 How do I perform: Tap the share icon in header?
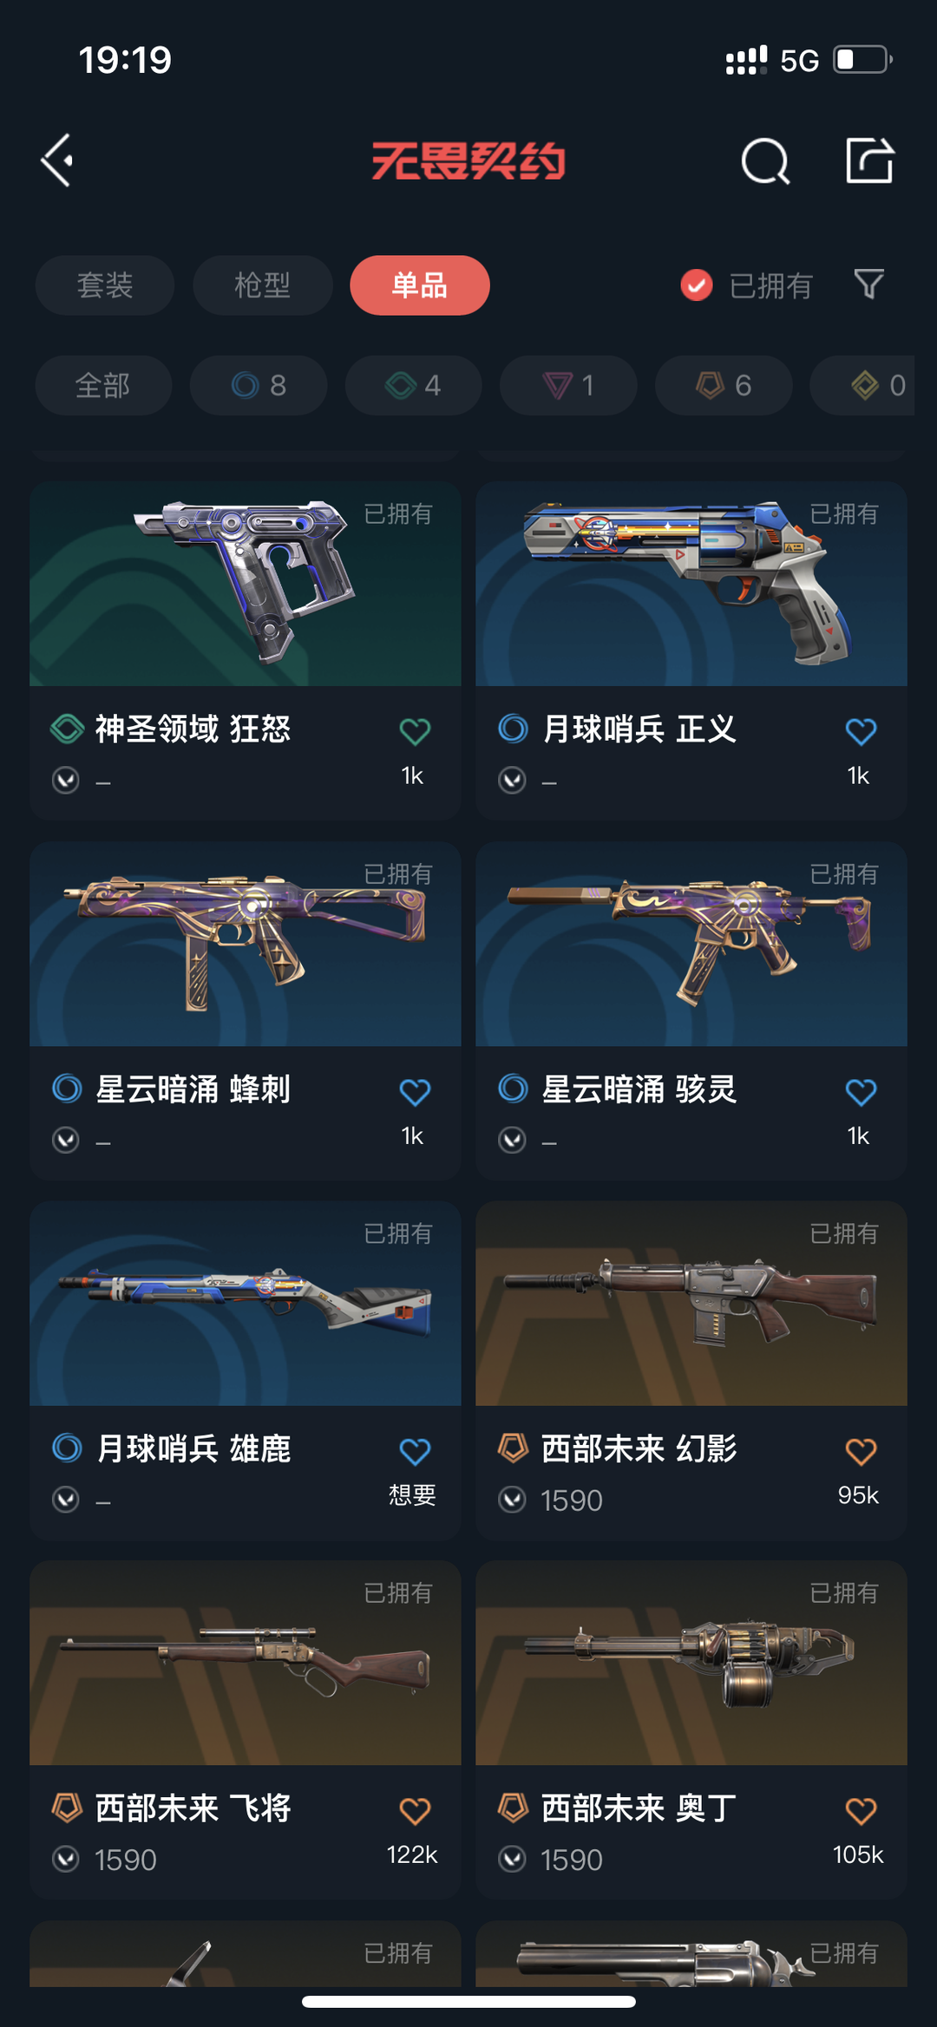(869, 160)
